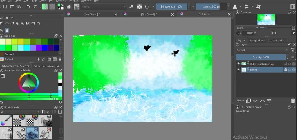Add a new layer with the plus button
The width and height of the screenshot is (297, 140).
[239, 101]
